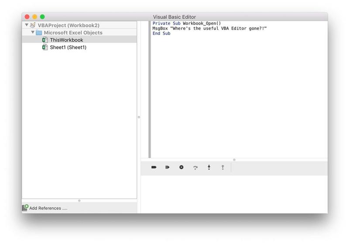Screen dimensions: 349x244
Task: Toggle breakpoint using the debug toolbar
Action: pyautogui.click(x=154, y=167)
